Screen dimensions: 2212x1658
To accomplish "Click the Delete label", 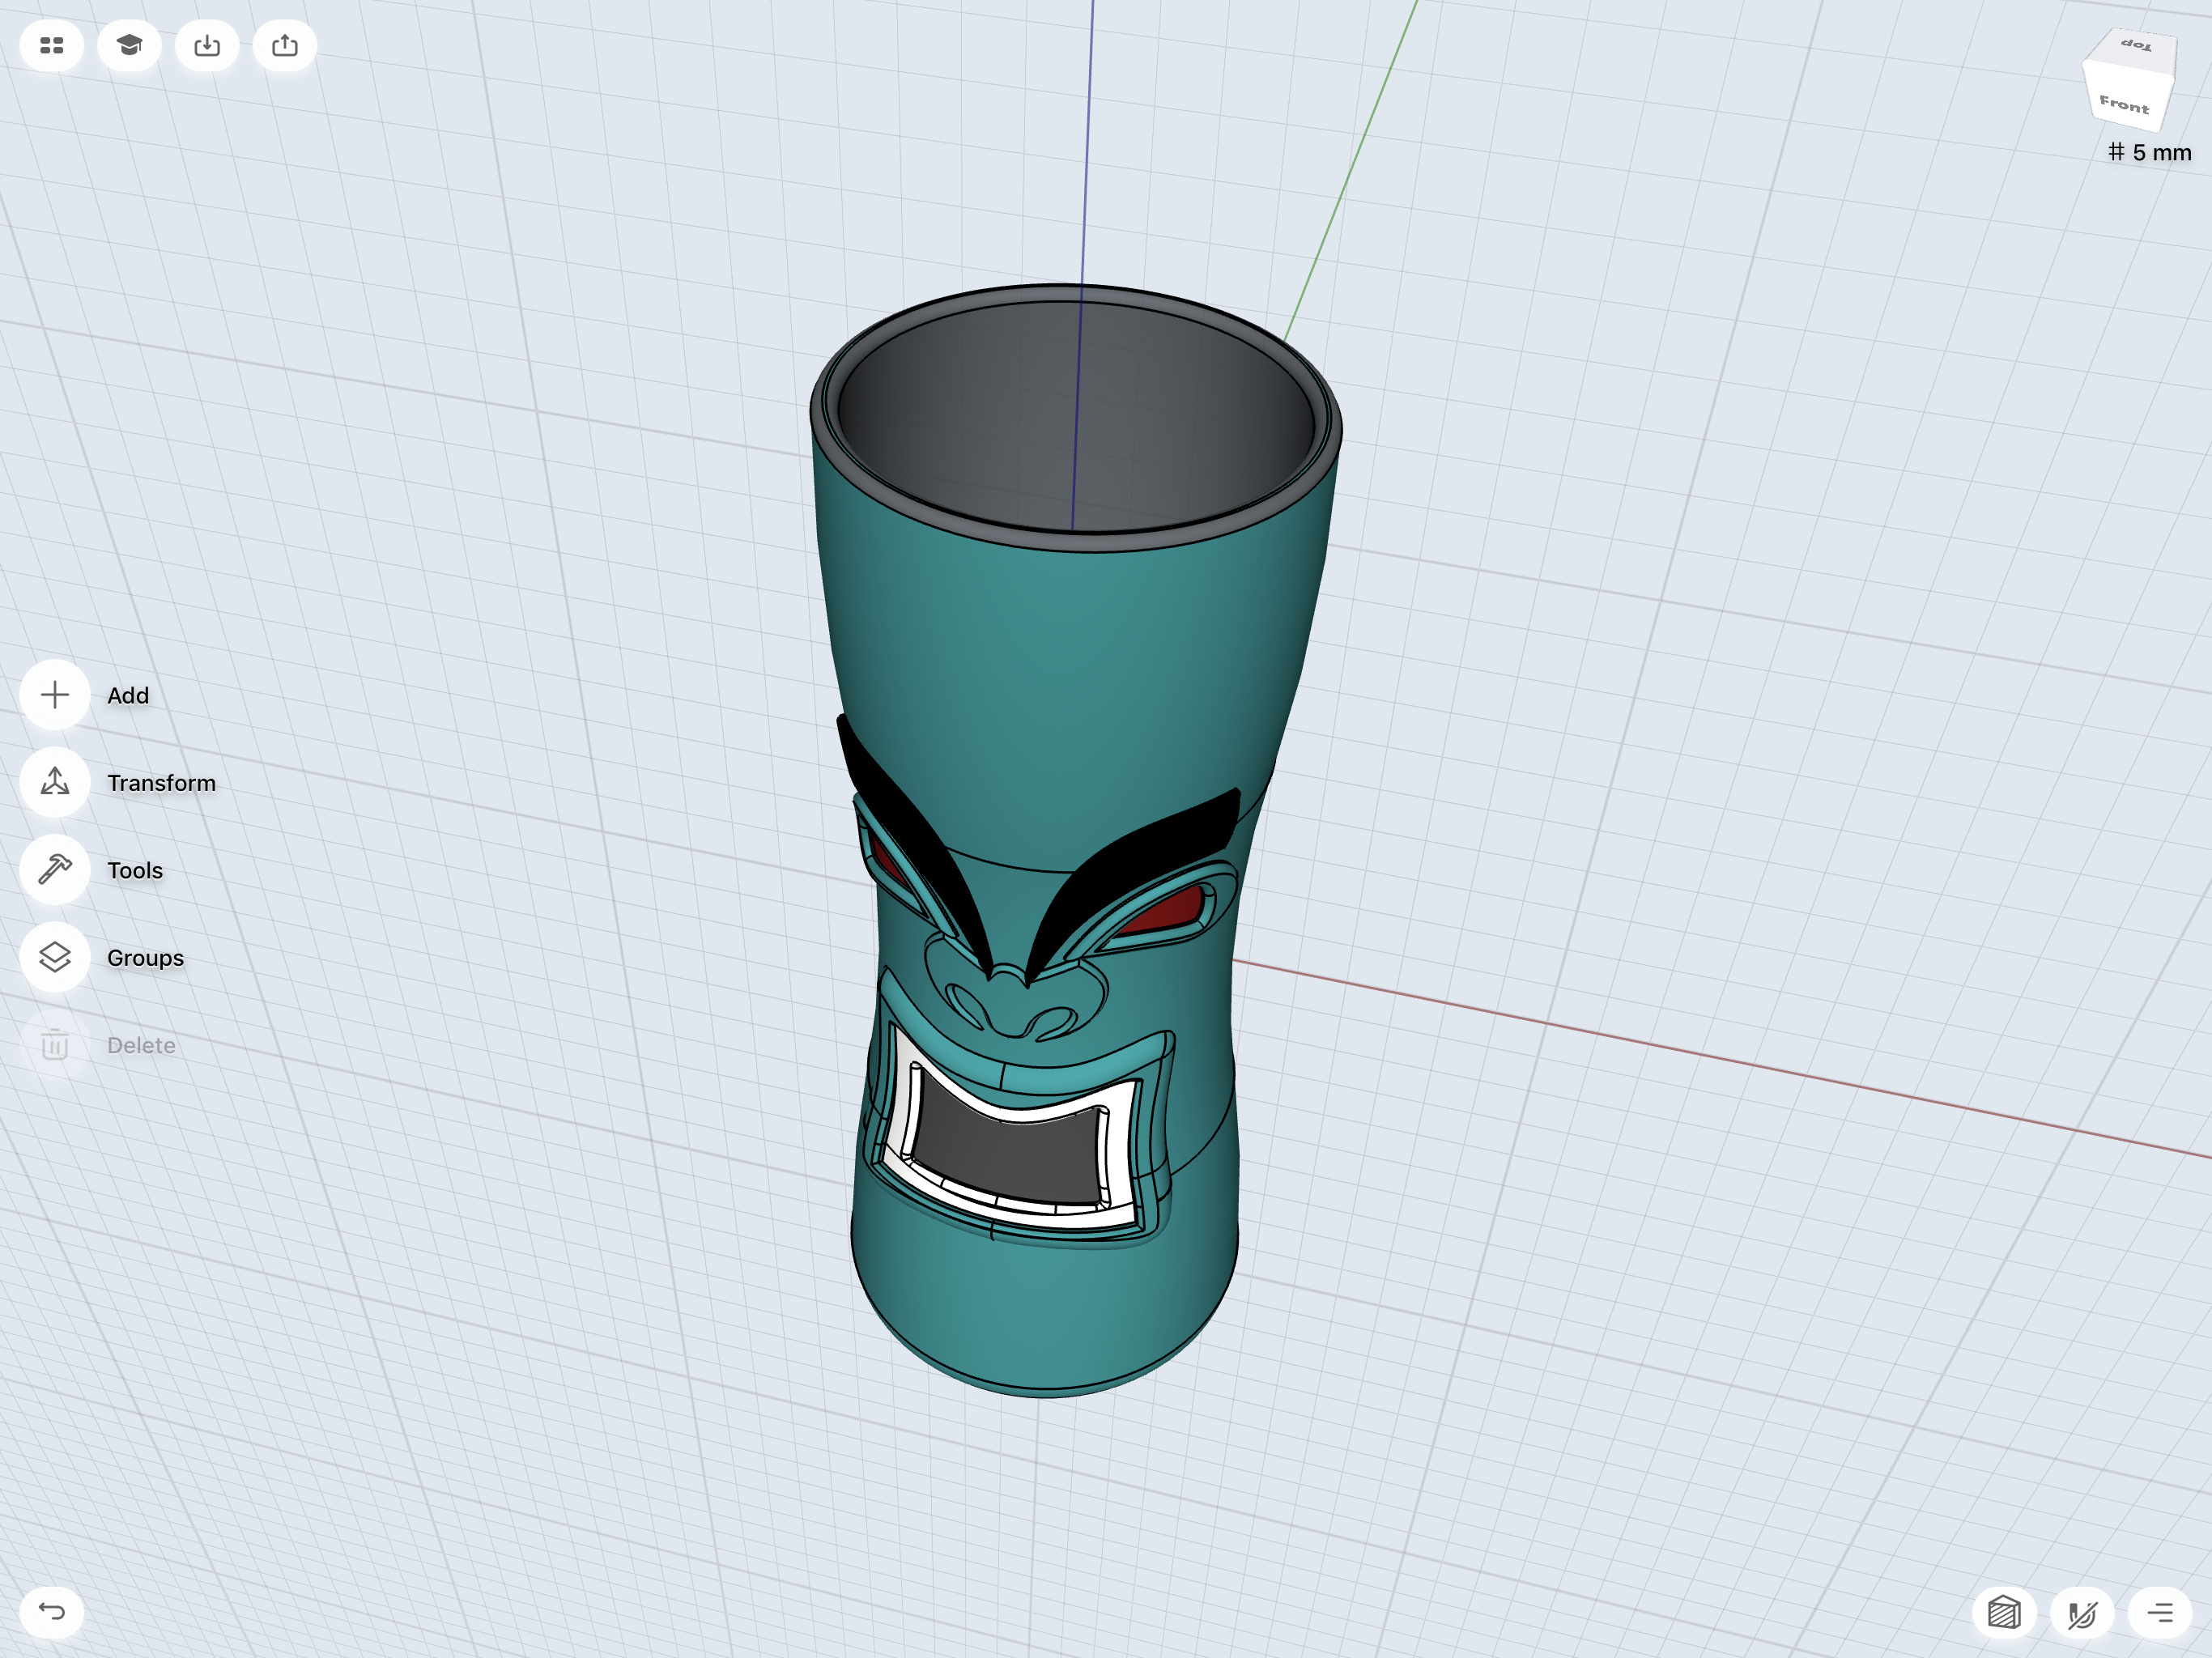I will coord(141,1045).
